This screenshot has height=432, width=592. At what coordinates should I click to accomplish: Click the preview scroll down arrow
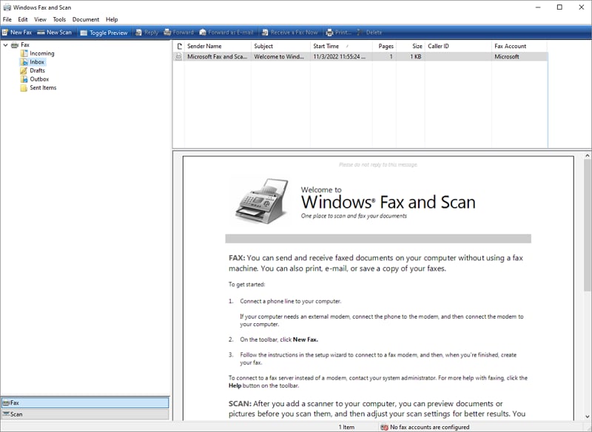pos(588,416)
